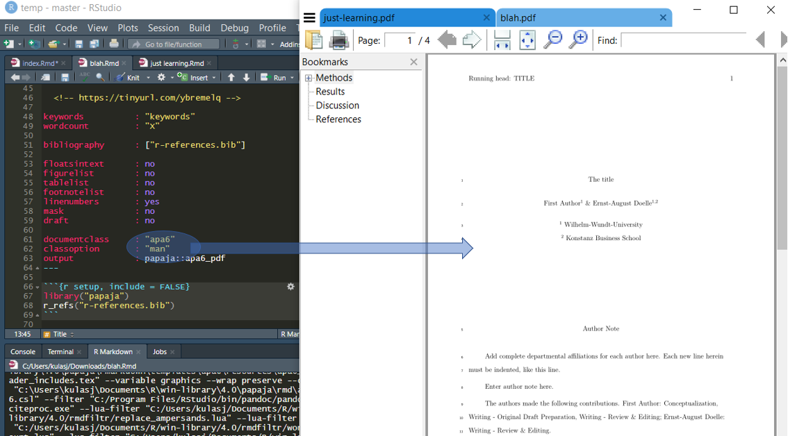Open the Profile menu
Screen dimensions: 788x436
272,28
